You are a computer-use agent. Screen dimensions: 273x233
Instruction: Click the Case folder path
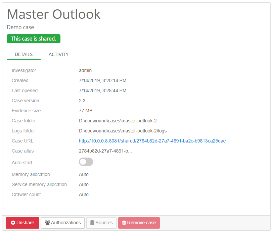pos(118,121)
